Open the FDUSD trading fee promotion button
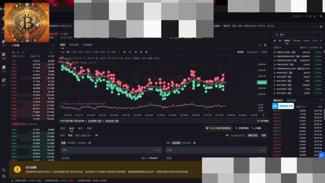 [218, 128]
